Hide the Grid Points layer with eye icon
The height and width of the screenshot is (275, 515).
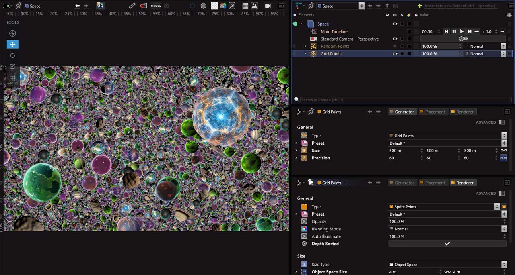tap(395, 54)
